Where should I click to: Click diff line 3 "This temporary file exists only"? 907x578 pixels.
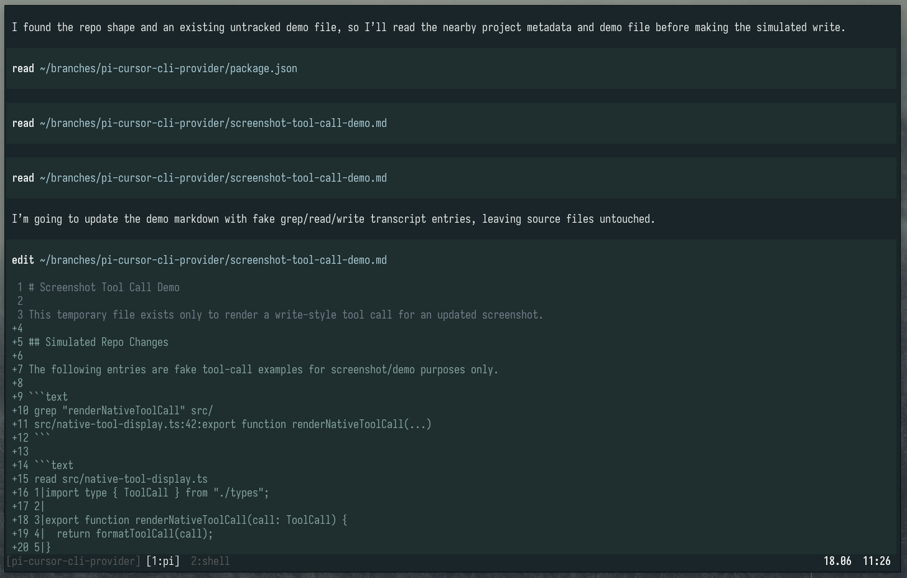[280, 315]
